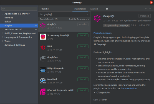Expand the Editor settings group
This screenshot has height=104, width=154.
[x=3, y=21]
